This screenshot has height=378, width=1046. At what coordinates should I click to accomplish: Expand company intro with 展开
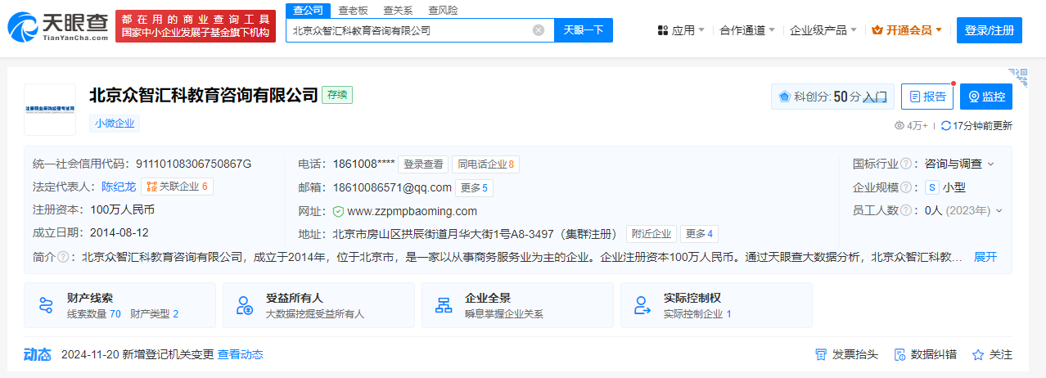[985, 257]
